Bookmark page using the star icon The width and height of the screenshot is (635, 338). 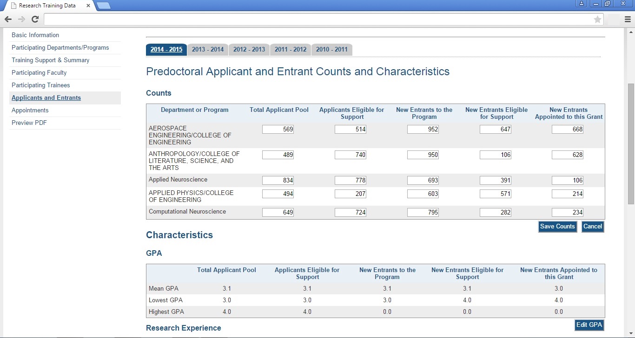click(x=597, y=19)
